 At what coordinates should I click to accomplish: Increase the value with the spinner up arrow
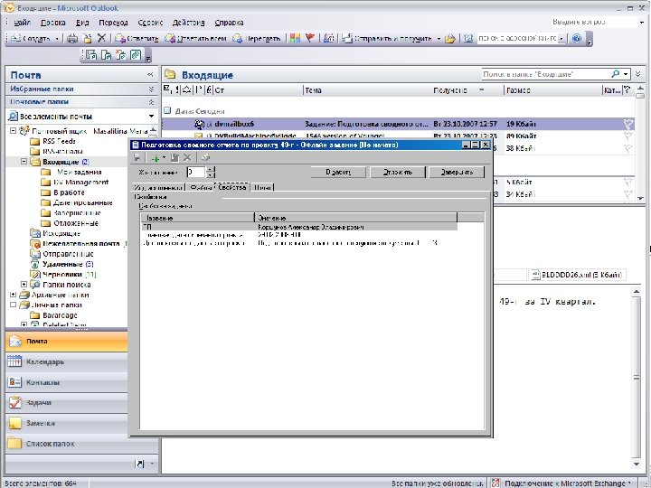tap(210, 169)
